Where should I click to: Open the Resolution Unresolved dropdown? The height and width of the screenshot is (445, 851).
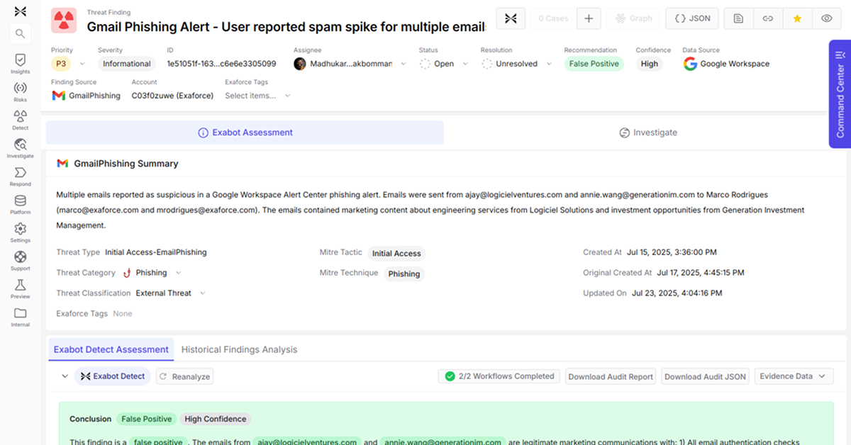click(x=518, y=64)
